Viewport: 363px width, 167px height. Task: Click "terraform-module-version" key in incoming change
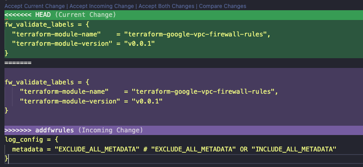click(68, 101)
